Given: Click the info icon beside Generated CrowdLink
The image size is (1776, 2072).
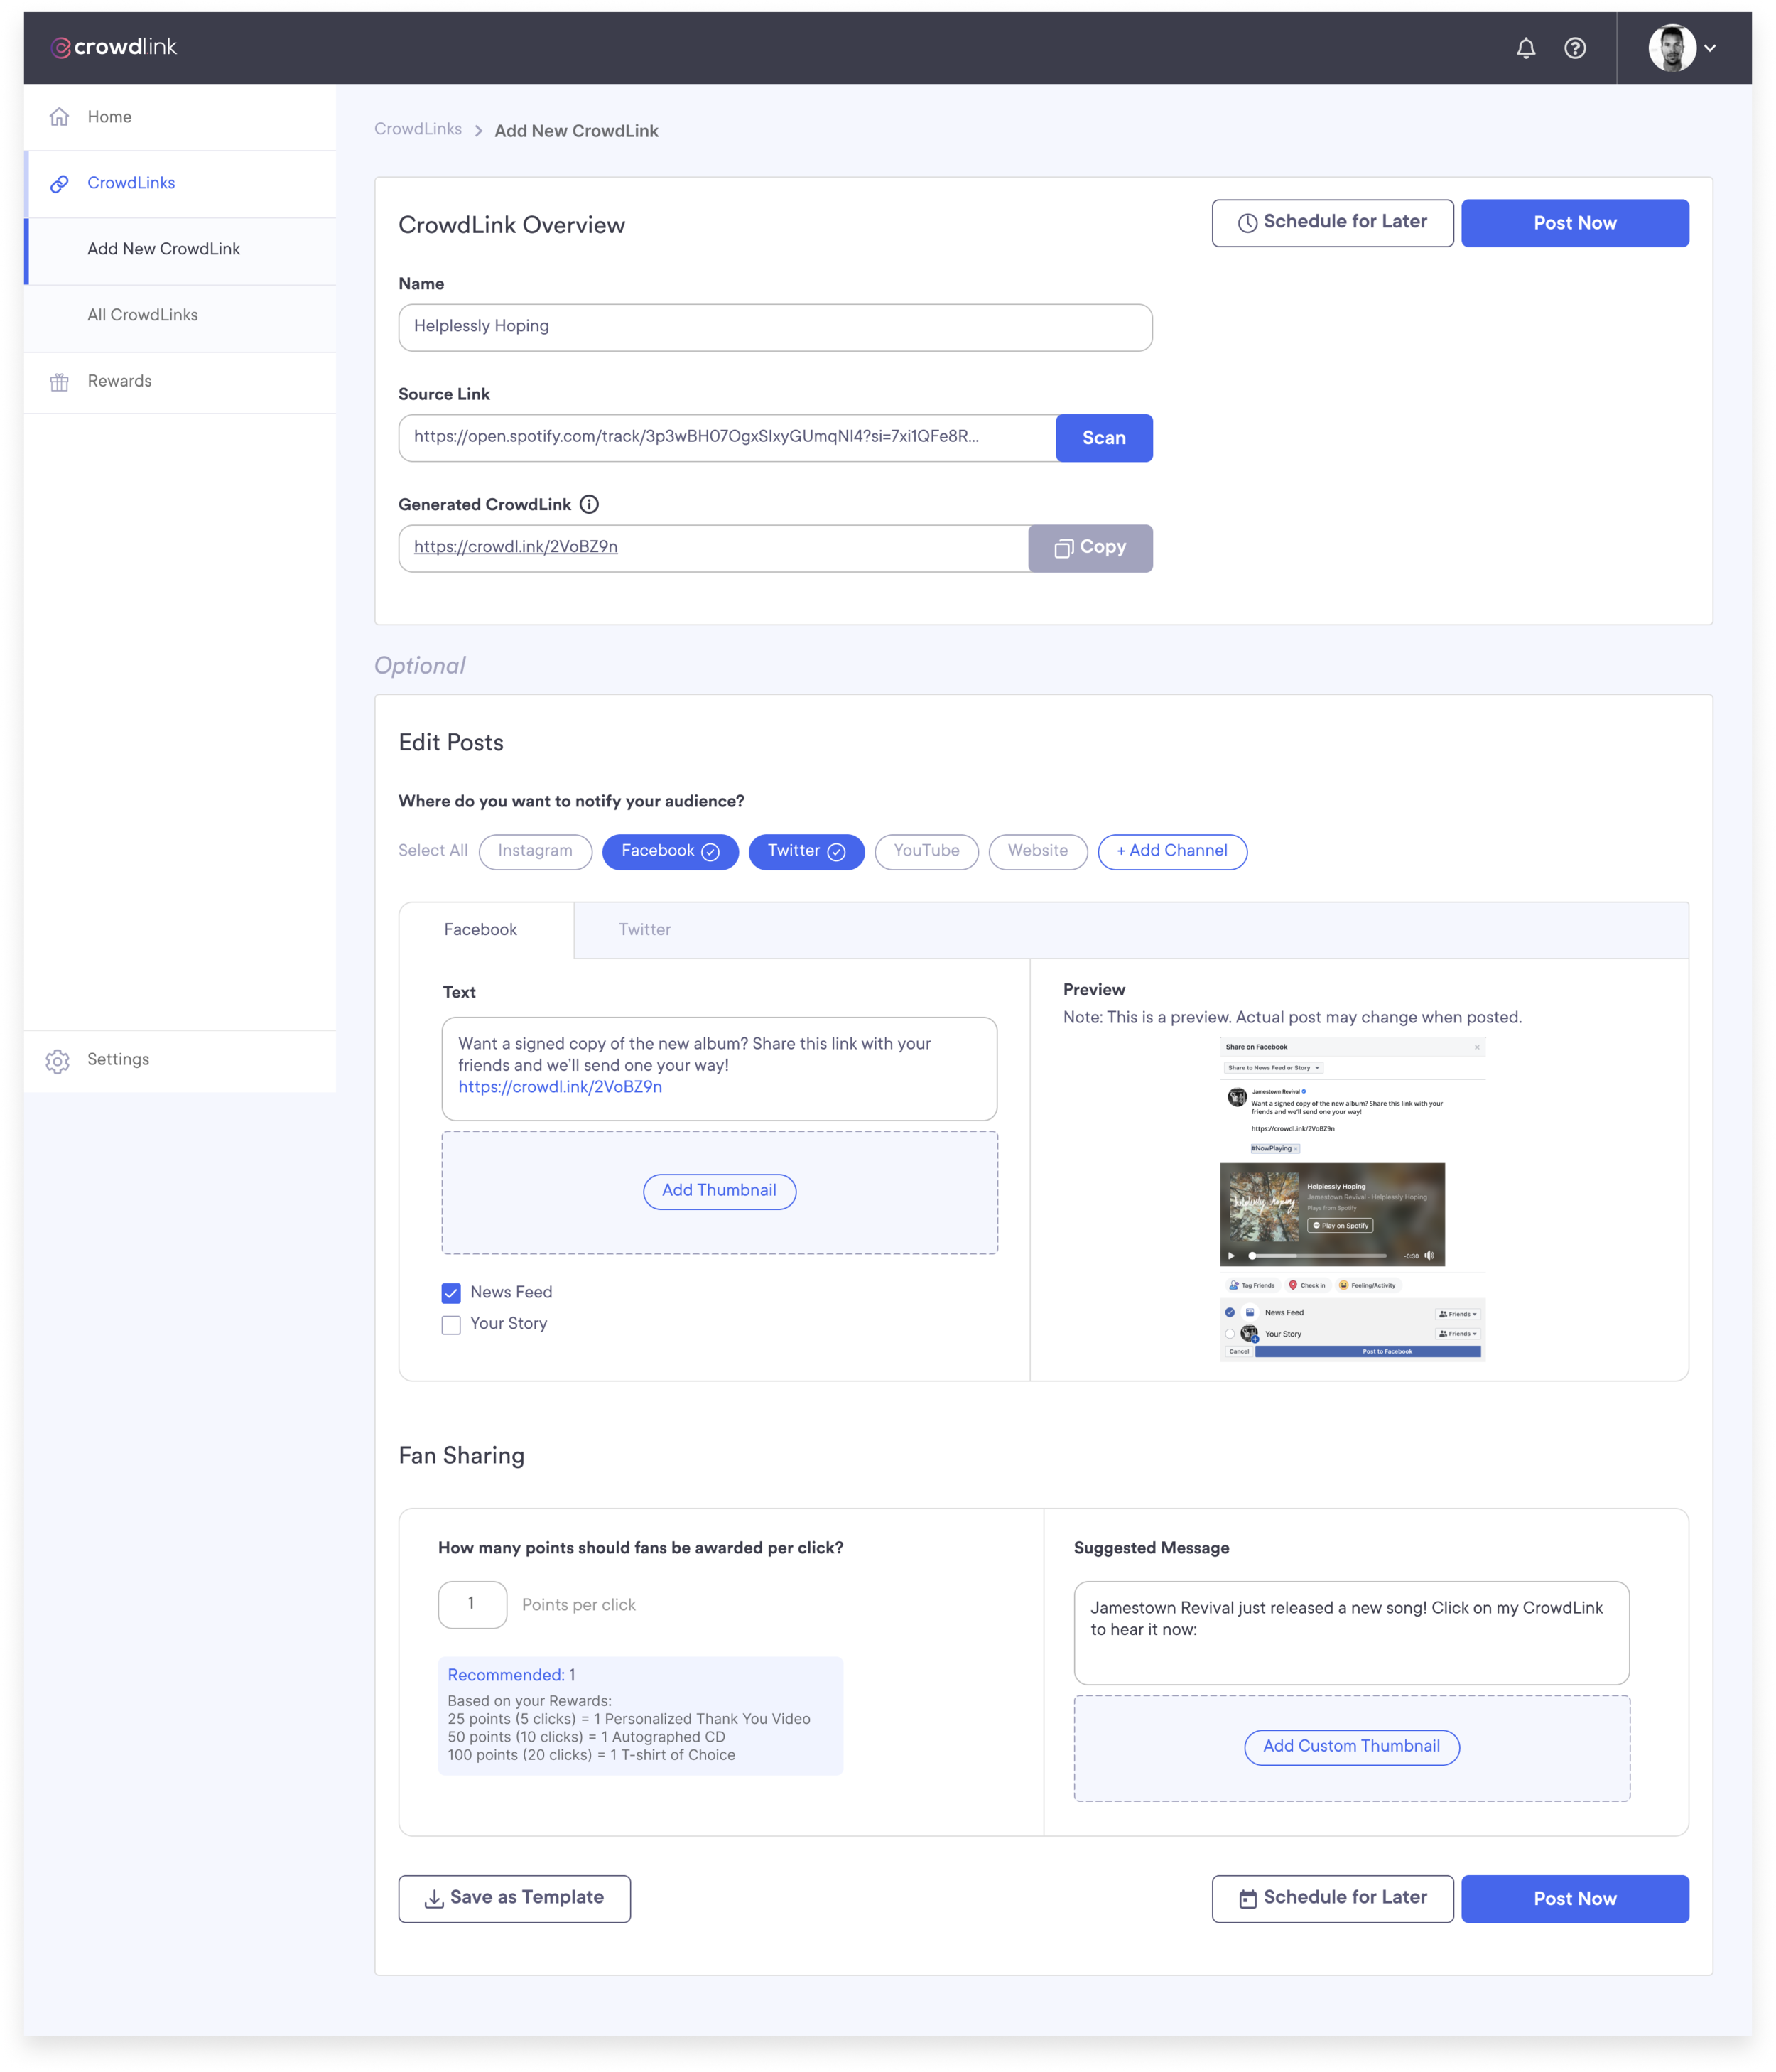Looking at the screenshot, I should tap(590, 504).
